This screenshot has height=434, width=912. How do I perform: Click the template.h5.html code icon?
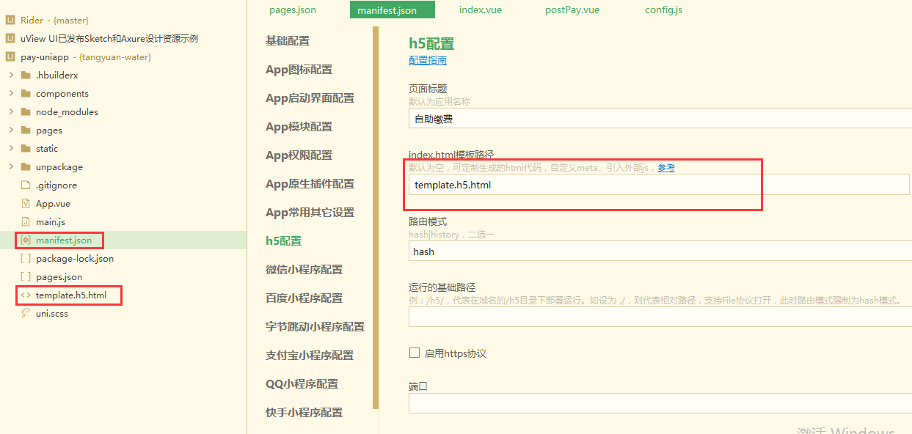pos(26,295)
